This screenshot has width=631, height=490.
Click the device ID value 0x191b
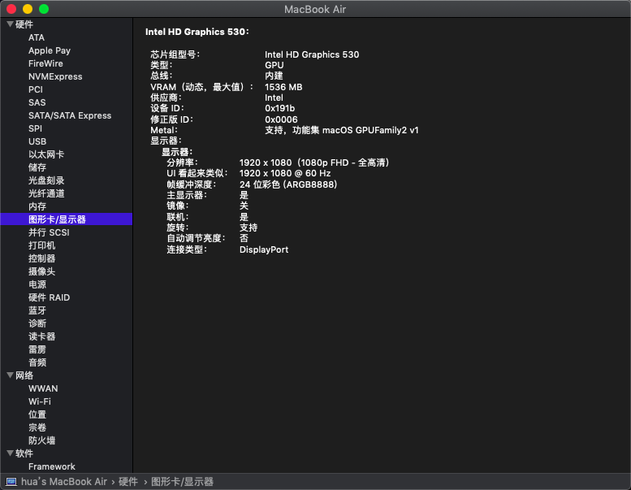click(279, 108)
